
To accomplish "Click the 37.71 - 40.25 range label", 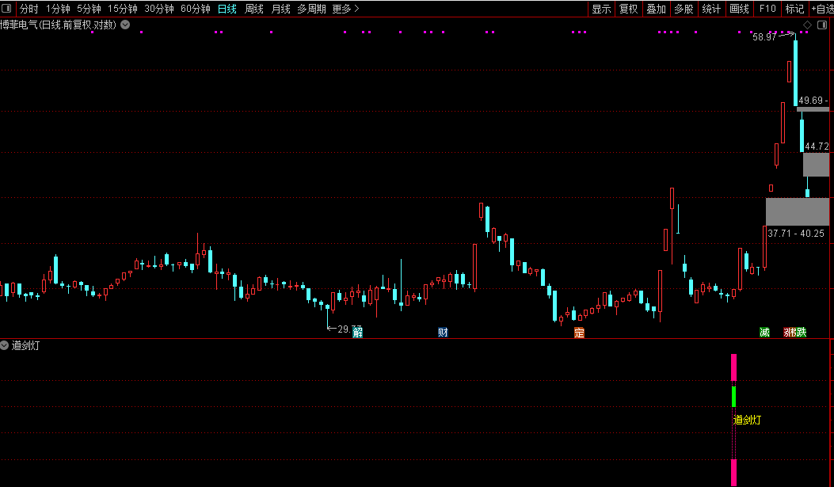I will [796, 234].
